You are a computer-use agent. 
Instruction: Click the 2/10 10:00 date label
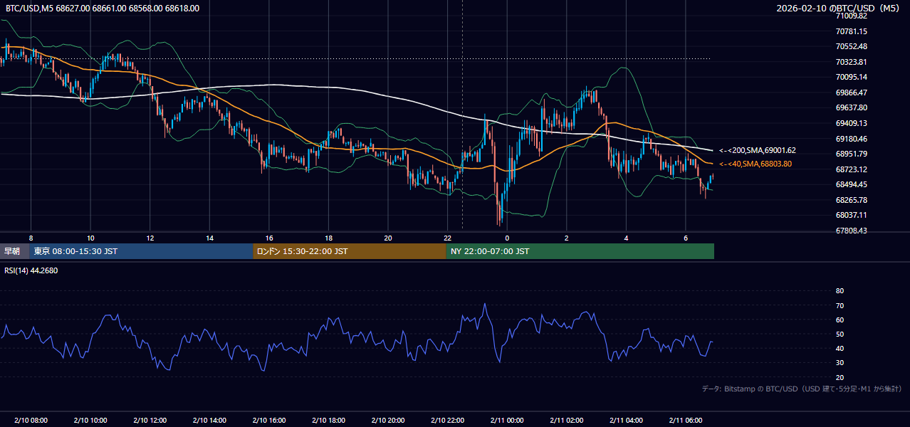[90, 420]
